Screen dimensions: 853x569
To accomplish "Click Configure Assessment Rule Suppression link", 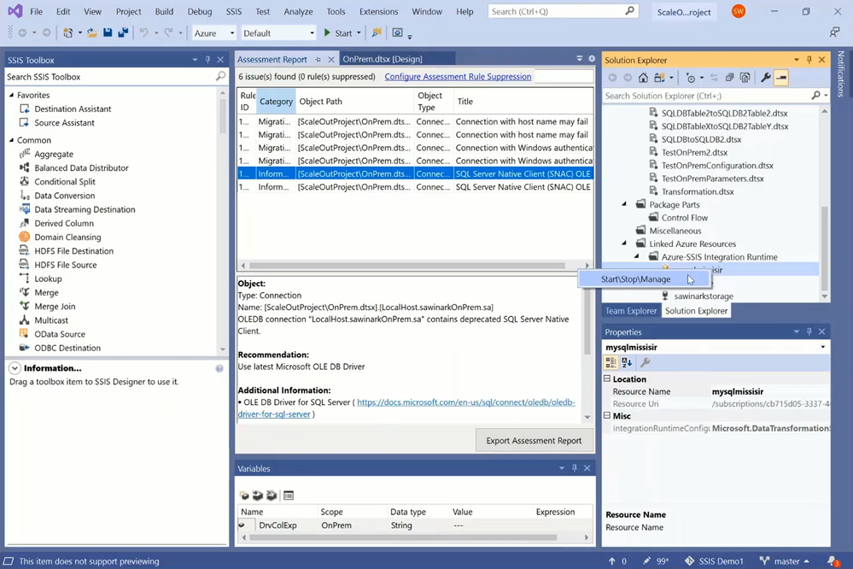I will 458,77.
